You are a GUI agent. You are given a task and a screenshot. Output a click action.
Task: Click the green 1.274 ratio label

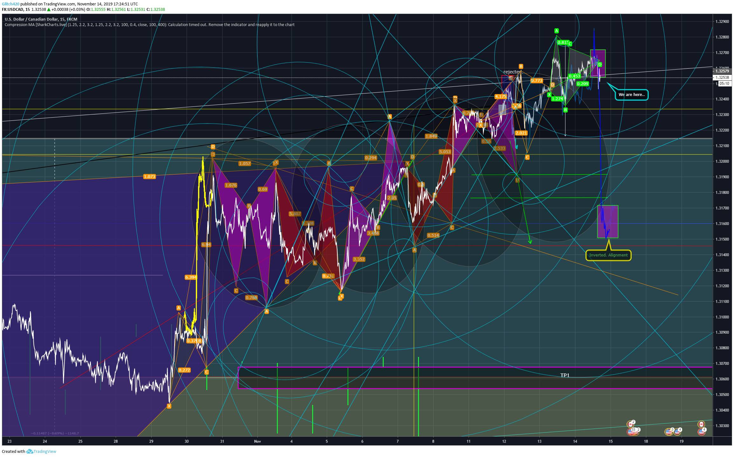pos(557,99)
